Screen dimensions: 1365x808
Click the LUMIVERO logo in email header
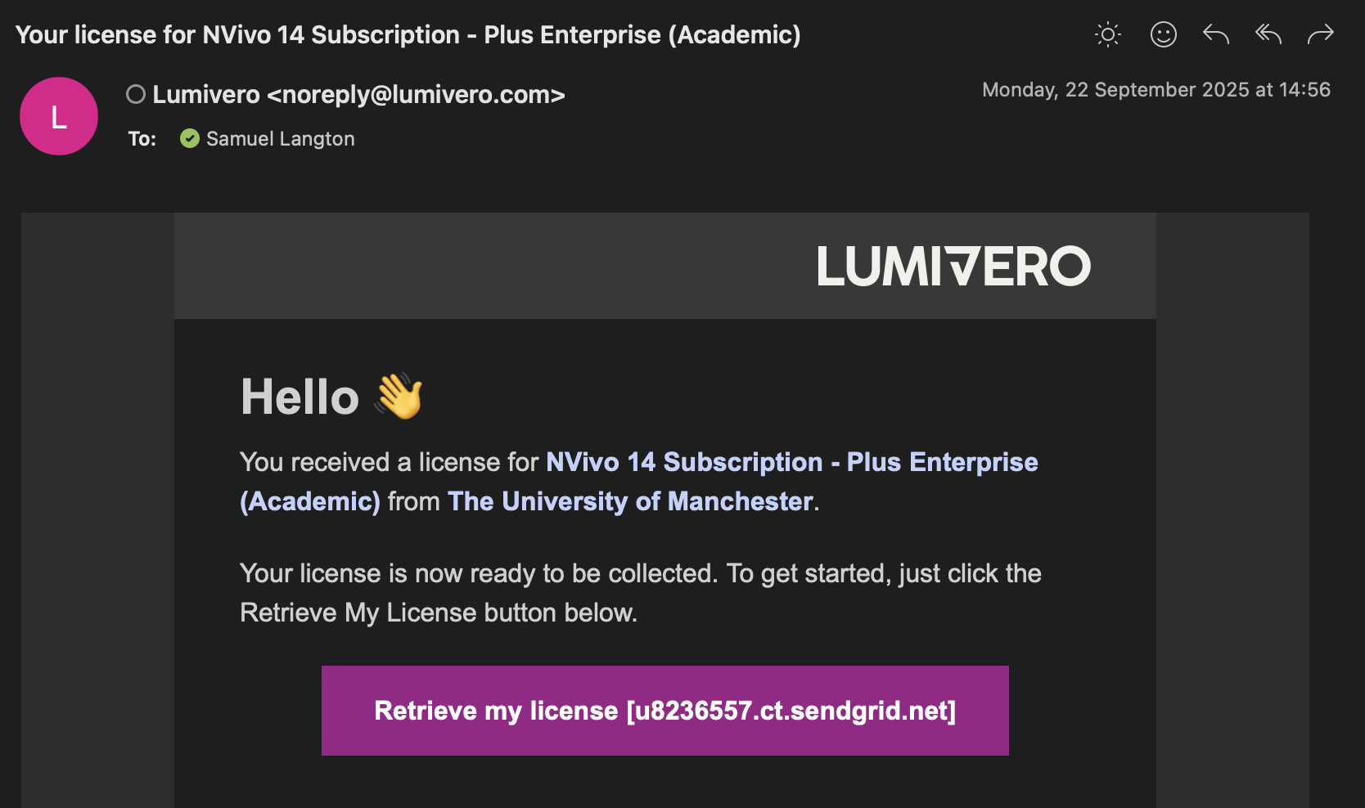953,267
